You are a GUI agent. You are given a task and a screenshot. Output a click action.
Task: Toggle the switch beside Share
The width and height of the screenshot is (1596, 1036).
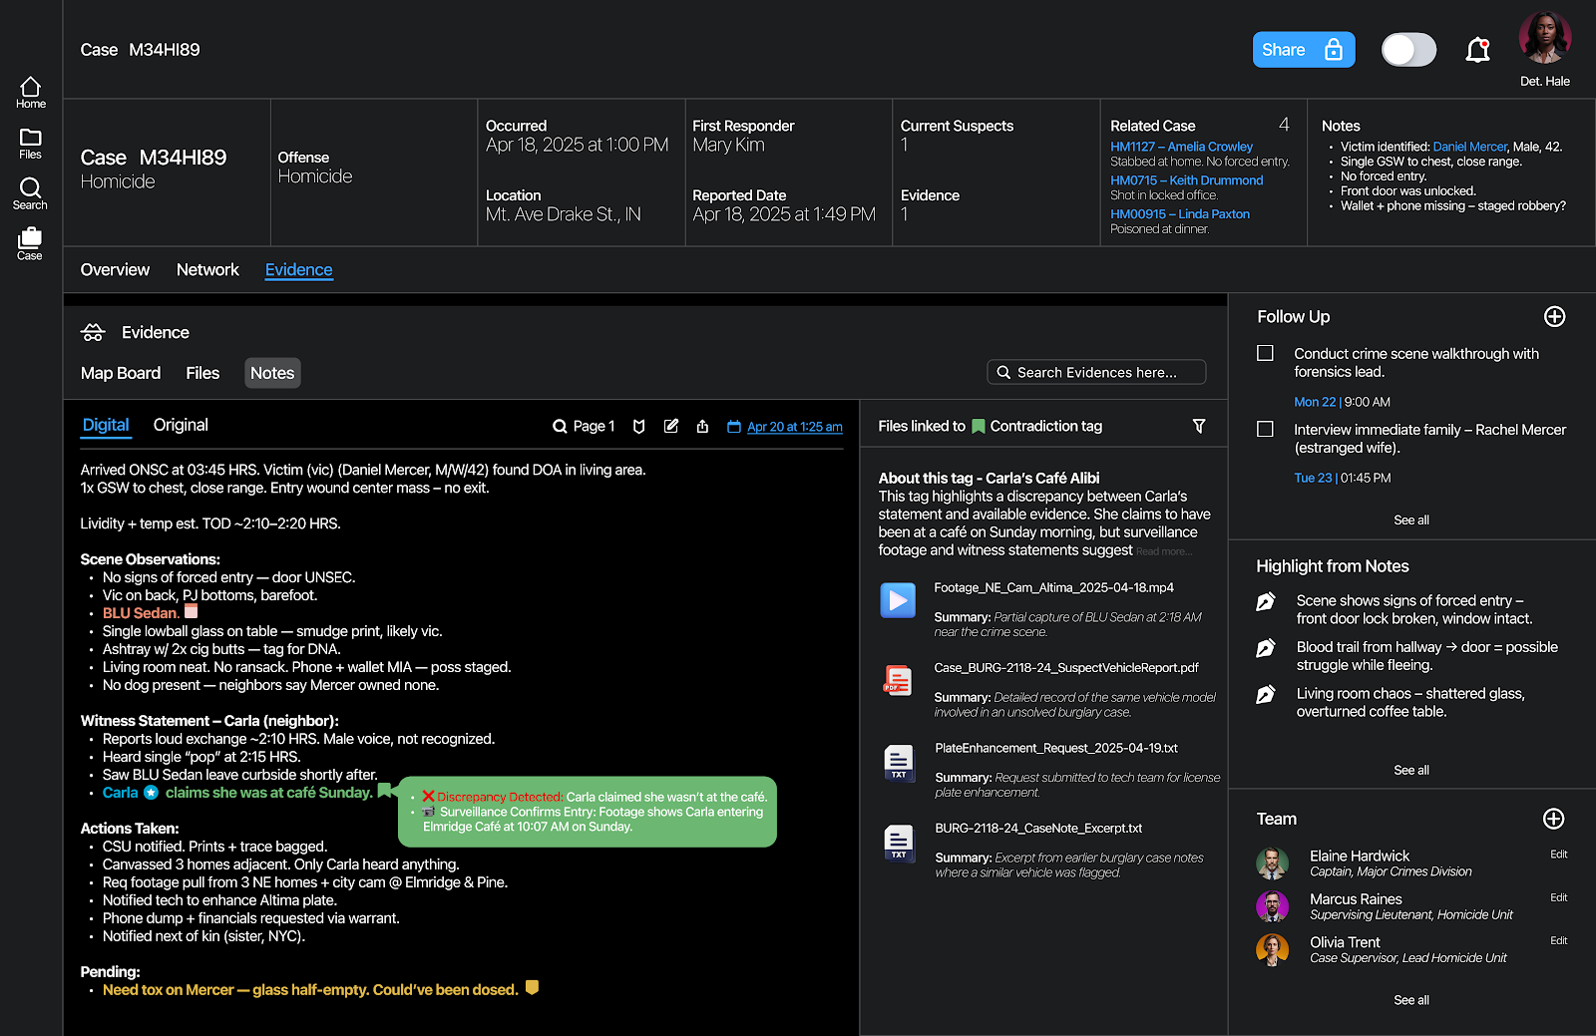[x=1408, y=50]
